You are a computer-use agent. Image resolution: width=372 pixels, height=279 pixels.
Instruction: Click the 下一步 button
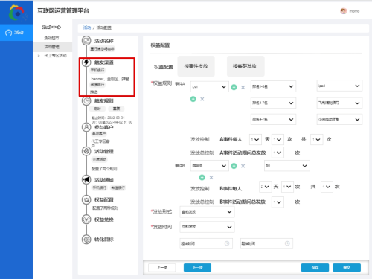(x=197, y=267)
